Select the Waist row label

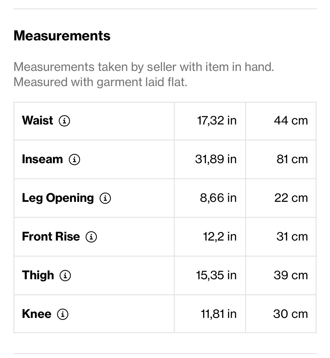click(x=38, y=121)
